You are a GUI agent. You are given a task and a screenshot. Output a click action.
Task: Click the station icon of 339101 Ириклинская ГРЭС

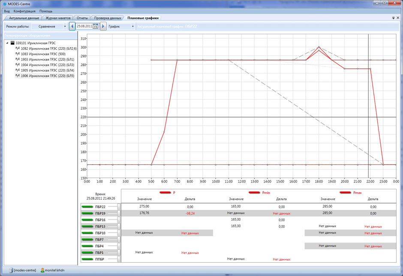point(12,43)
